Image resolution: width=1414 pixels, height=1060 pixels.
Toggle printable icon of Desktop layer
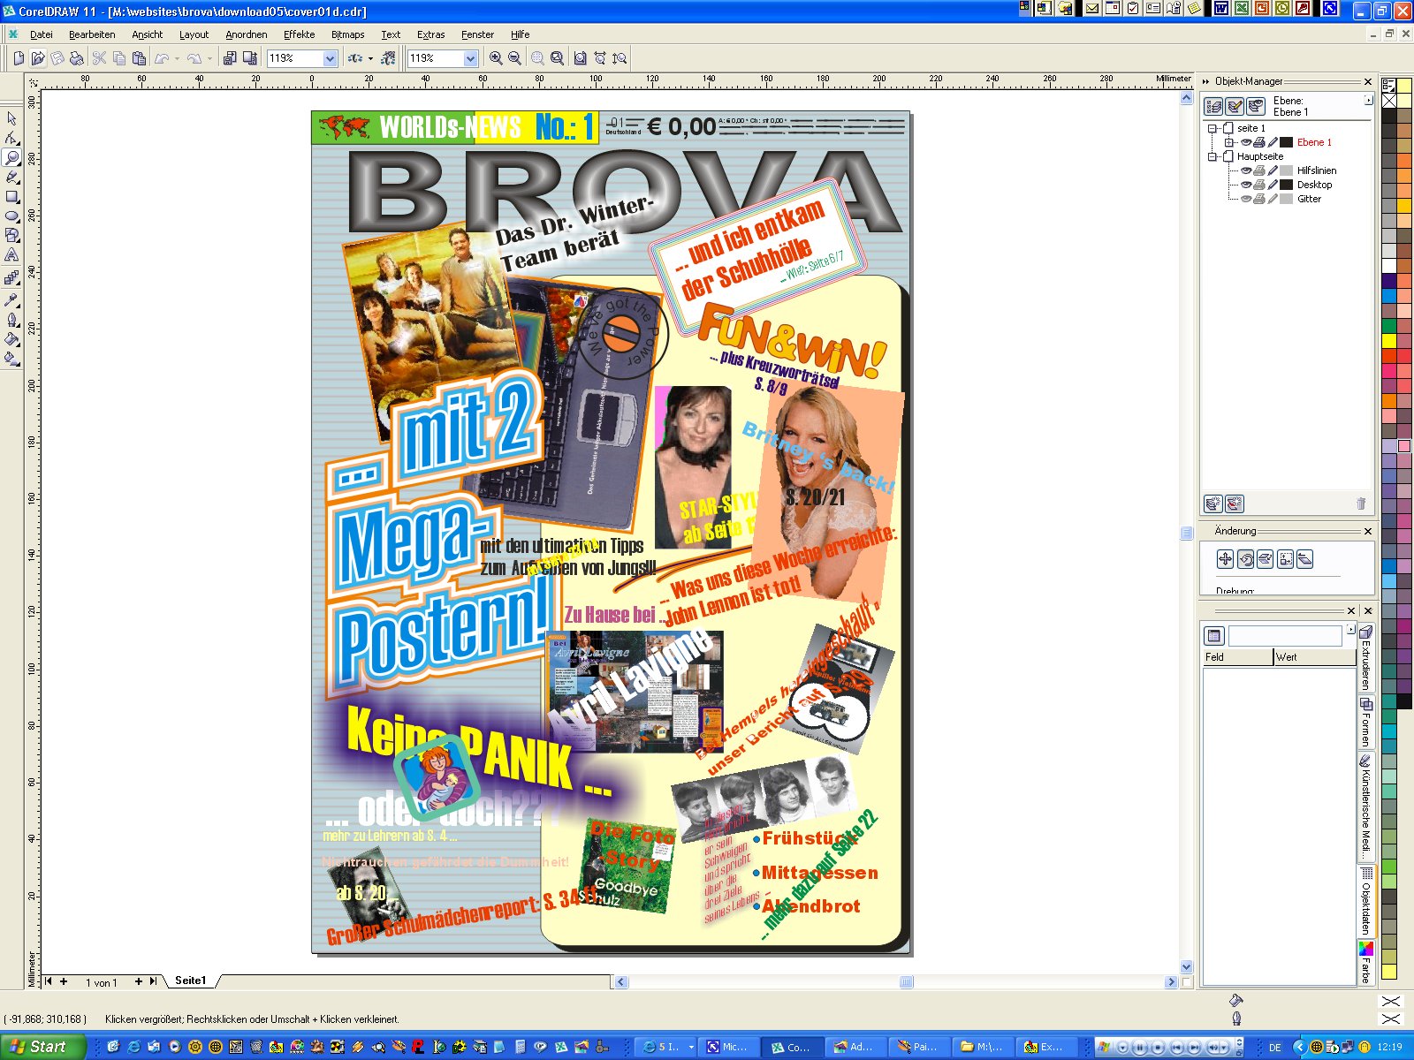1259,185
